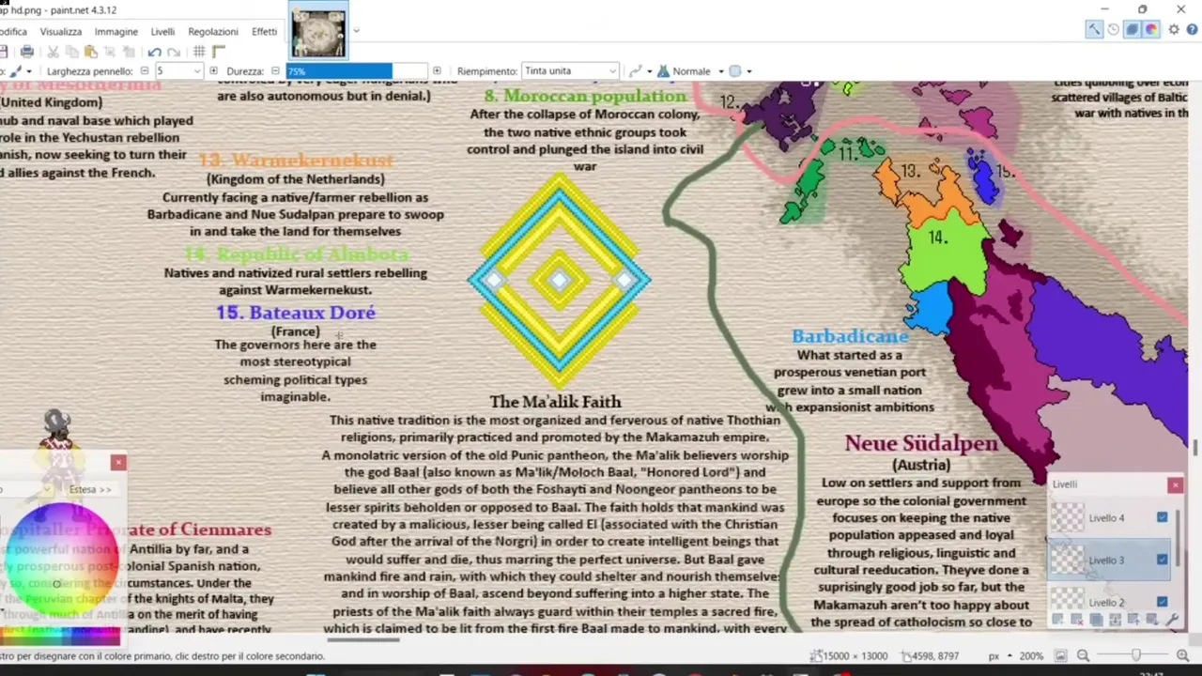
Task: Open selection clipping mode dropdown
Action: click(x=748, y=71)
